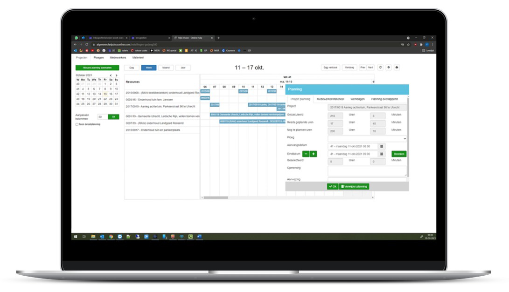Enable the Toon detailplanning checkbox
Screen dimensions: 509x292
coord(77,124)
